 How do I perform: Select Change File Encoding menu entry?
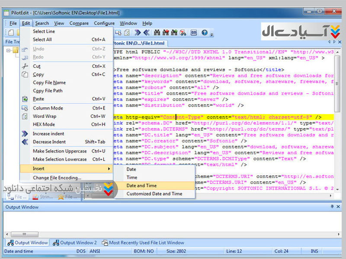(x=57, y=178)
